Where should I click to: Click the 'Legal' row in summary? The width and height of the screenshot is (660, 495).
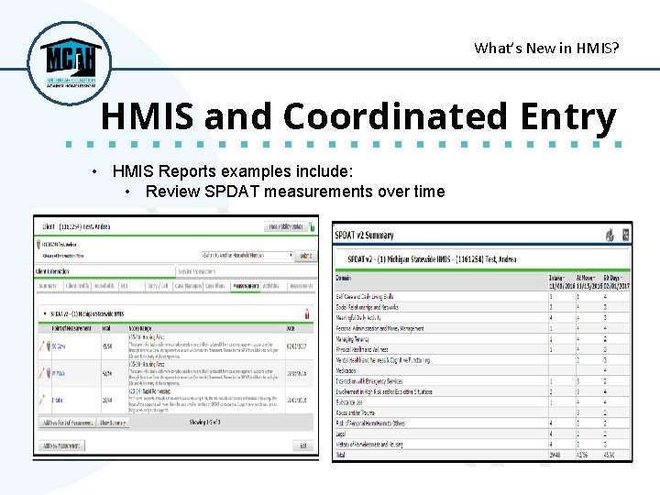(483, 434)
